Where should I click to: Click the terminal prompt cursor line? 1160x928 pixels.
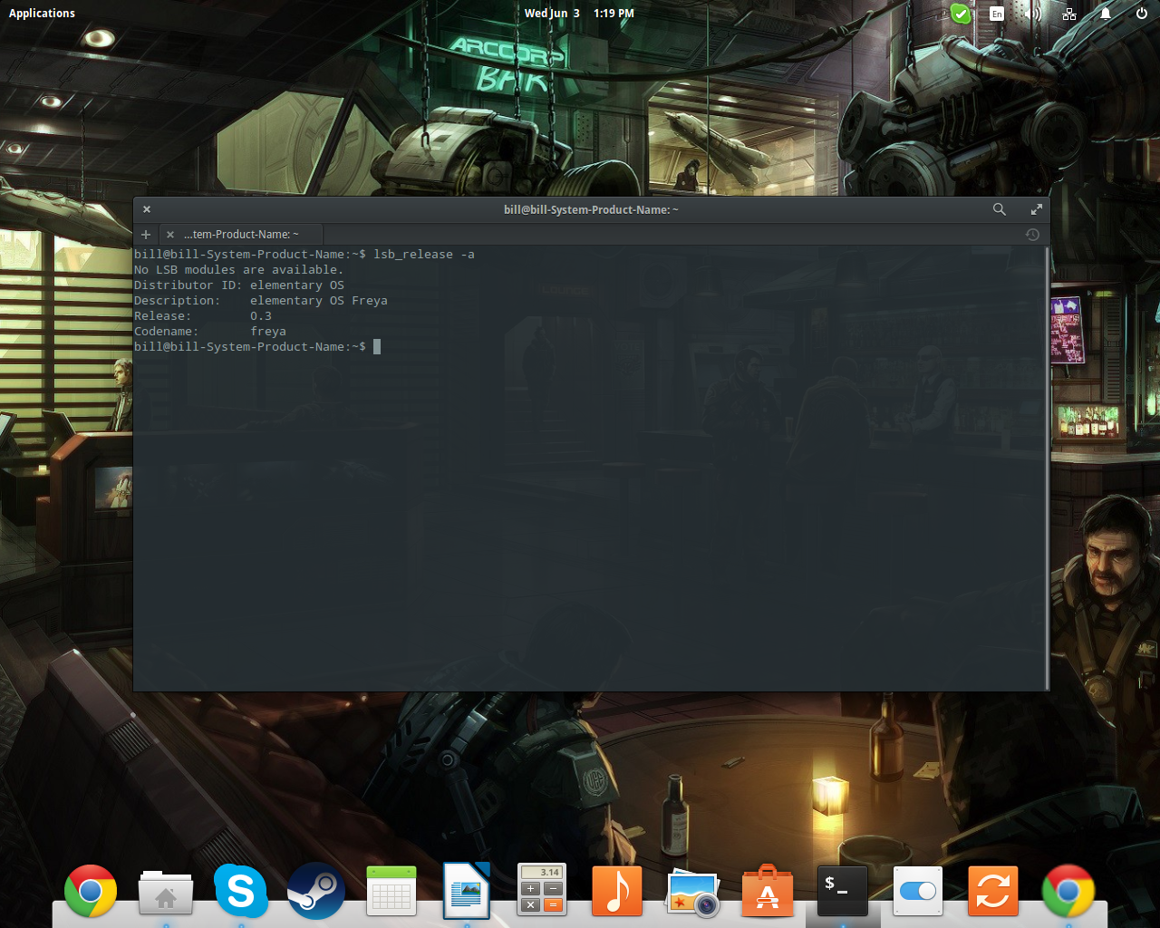tap(257, 346)
